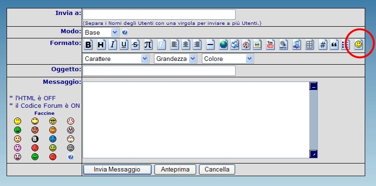Open the Modo dropdown set to Base

[101, 32]
